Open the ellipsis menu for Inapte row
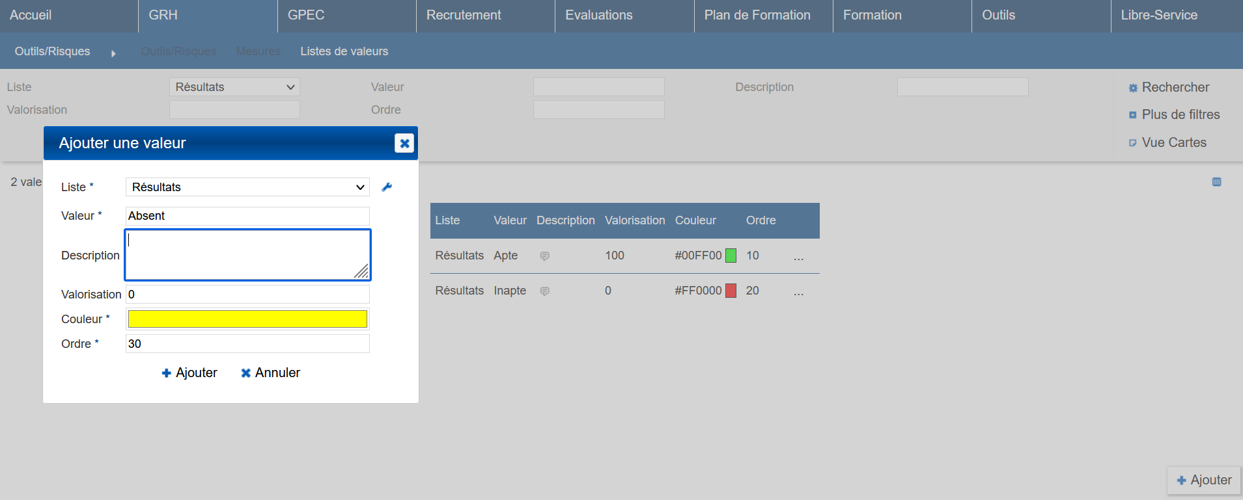The image size is (1243, 500). click(798, 292)
